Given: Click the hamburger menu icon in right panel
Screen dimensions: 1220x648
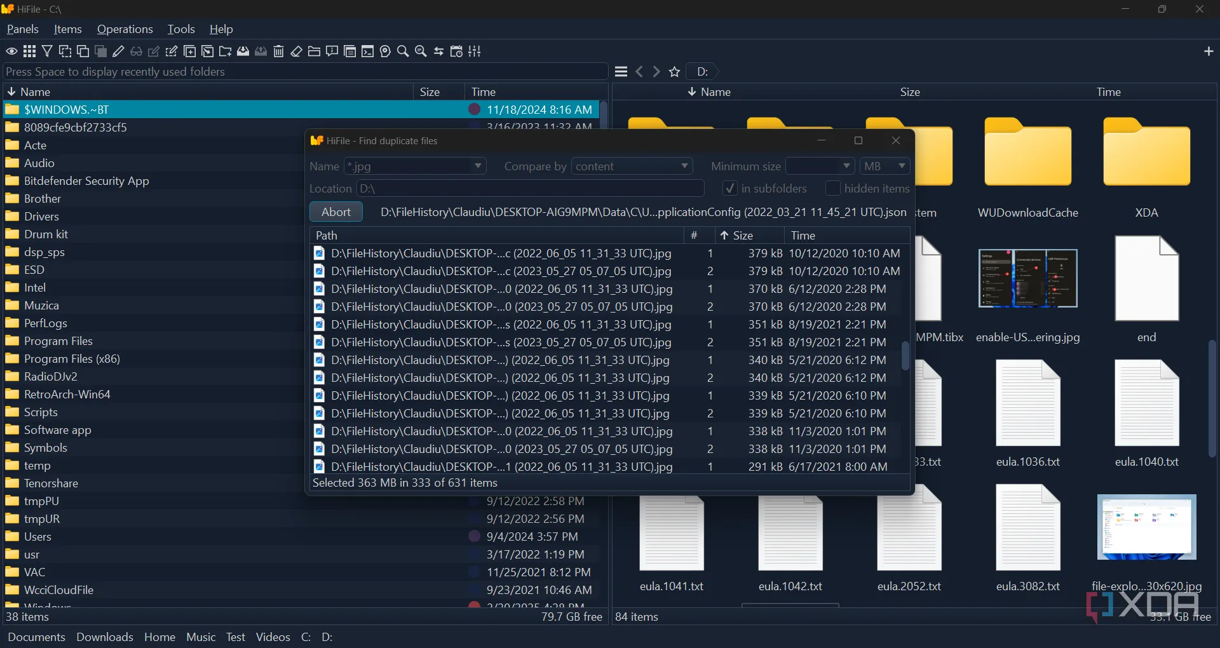Looking at the screenshot, I should coord(621,72).
